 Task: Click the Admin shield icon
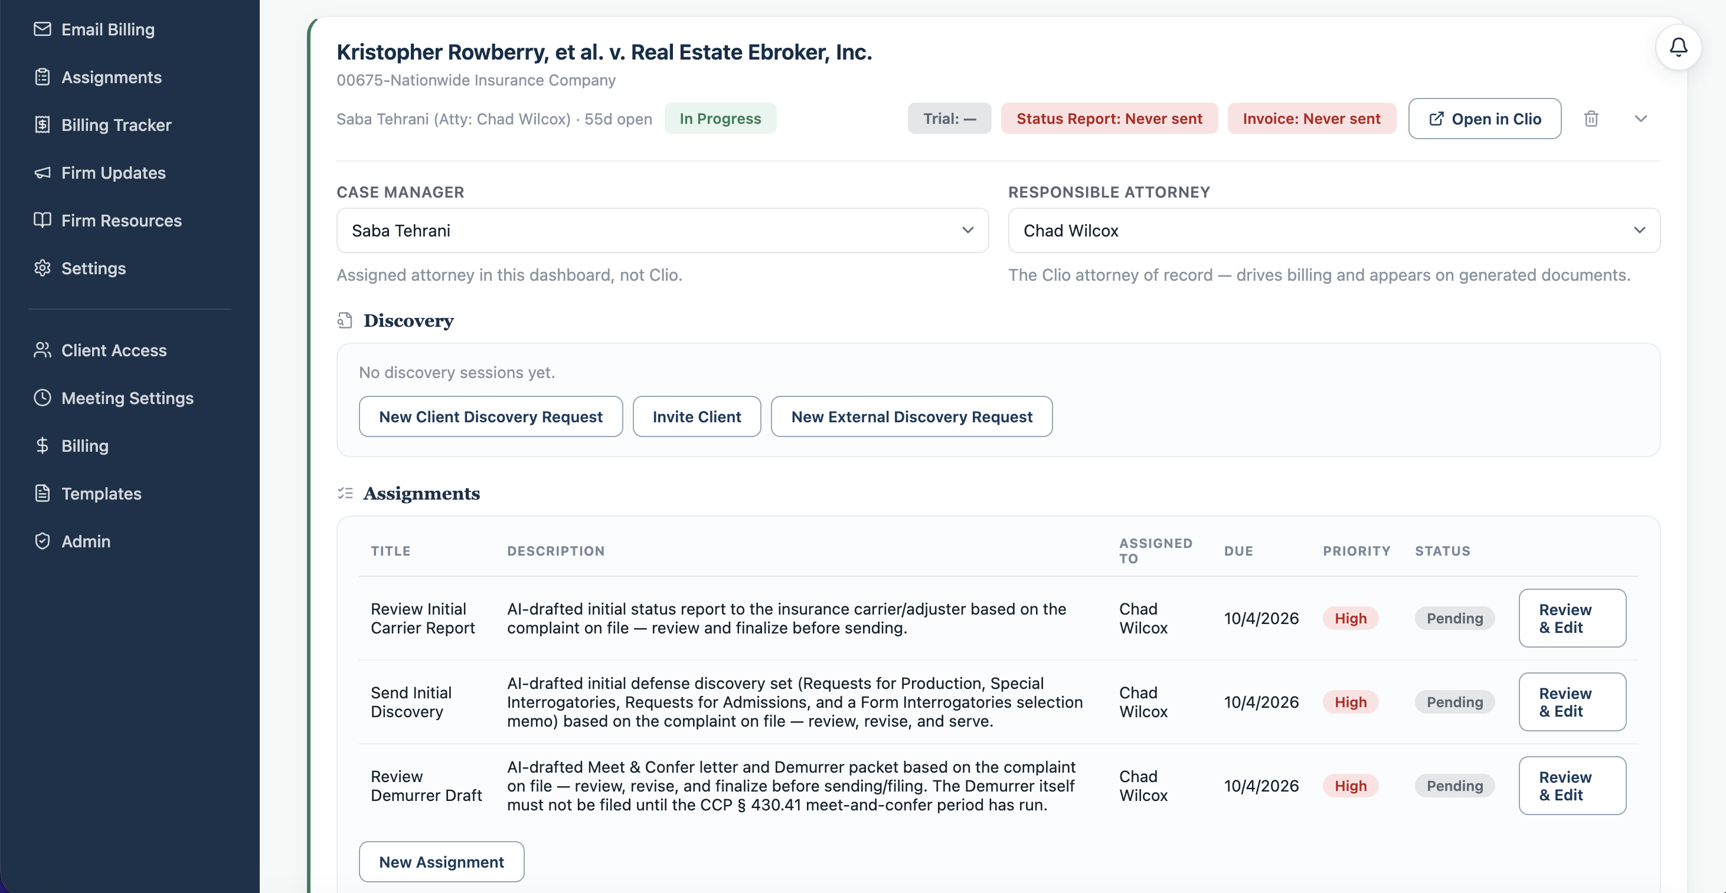[x=43, y=541]
